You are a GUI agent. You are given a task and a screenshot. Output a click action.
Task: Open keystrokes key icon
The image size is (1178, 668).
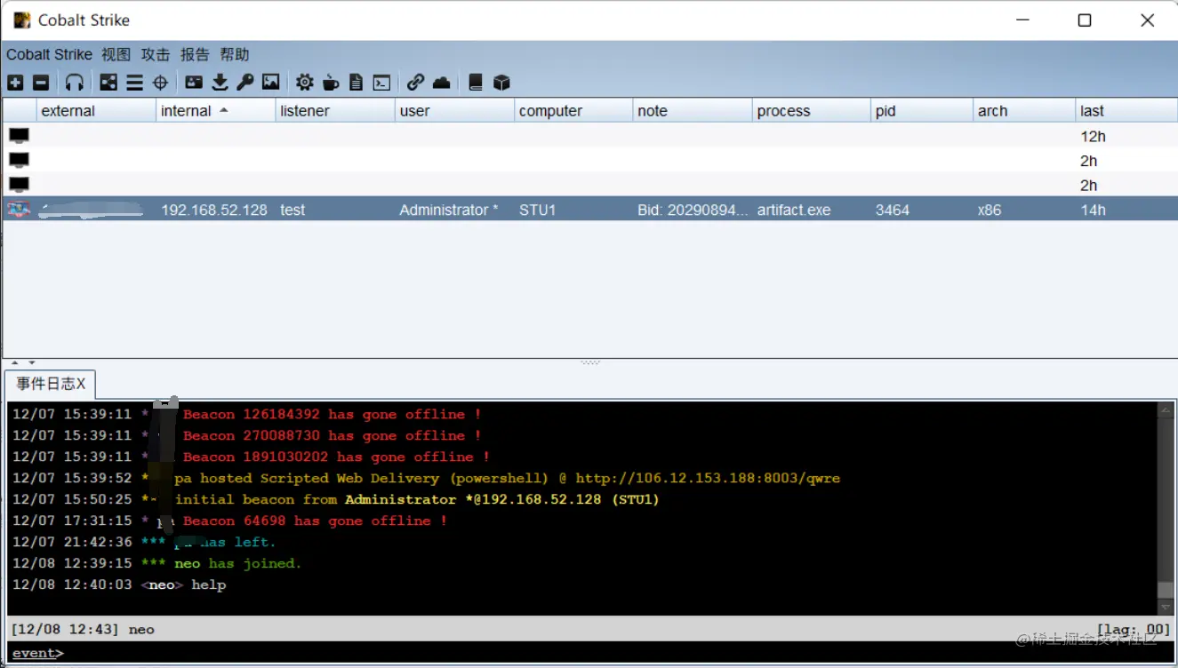[x=245, y=83]
